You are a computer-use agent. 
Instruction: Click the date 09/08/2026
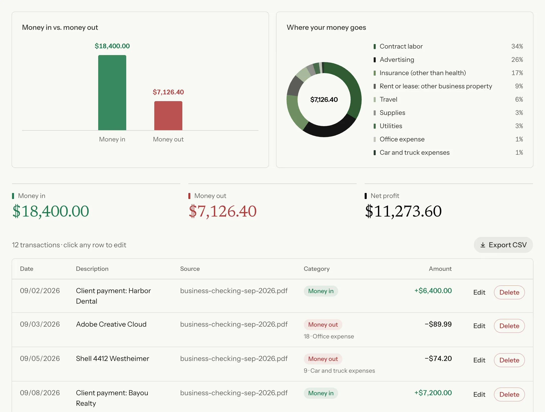click(x=40, y=393)
